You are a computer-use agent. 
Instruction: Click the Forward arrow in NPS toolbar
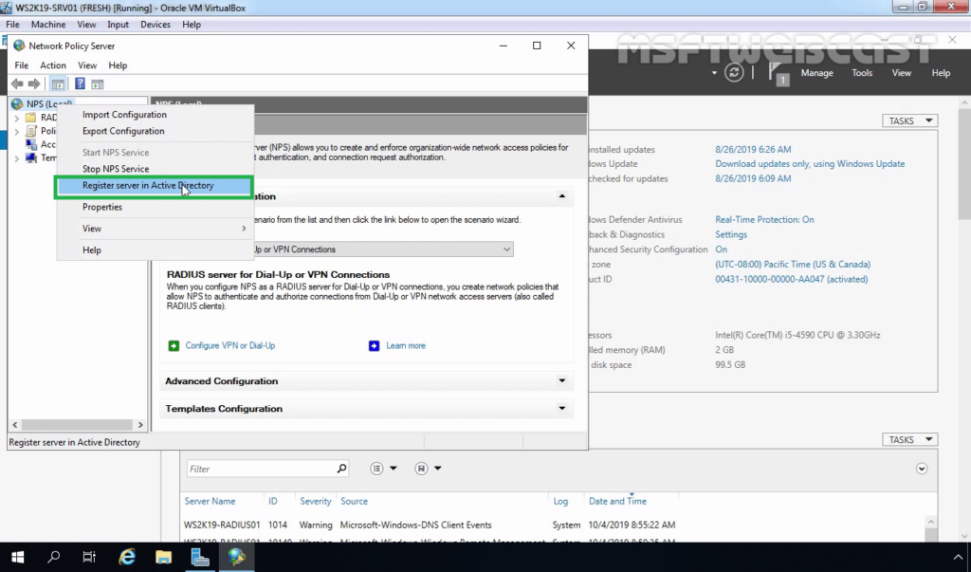(34, 83)
